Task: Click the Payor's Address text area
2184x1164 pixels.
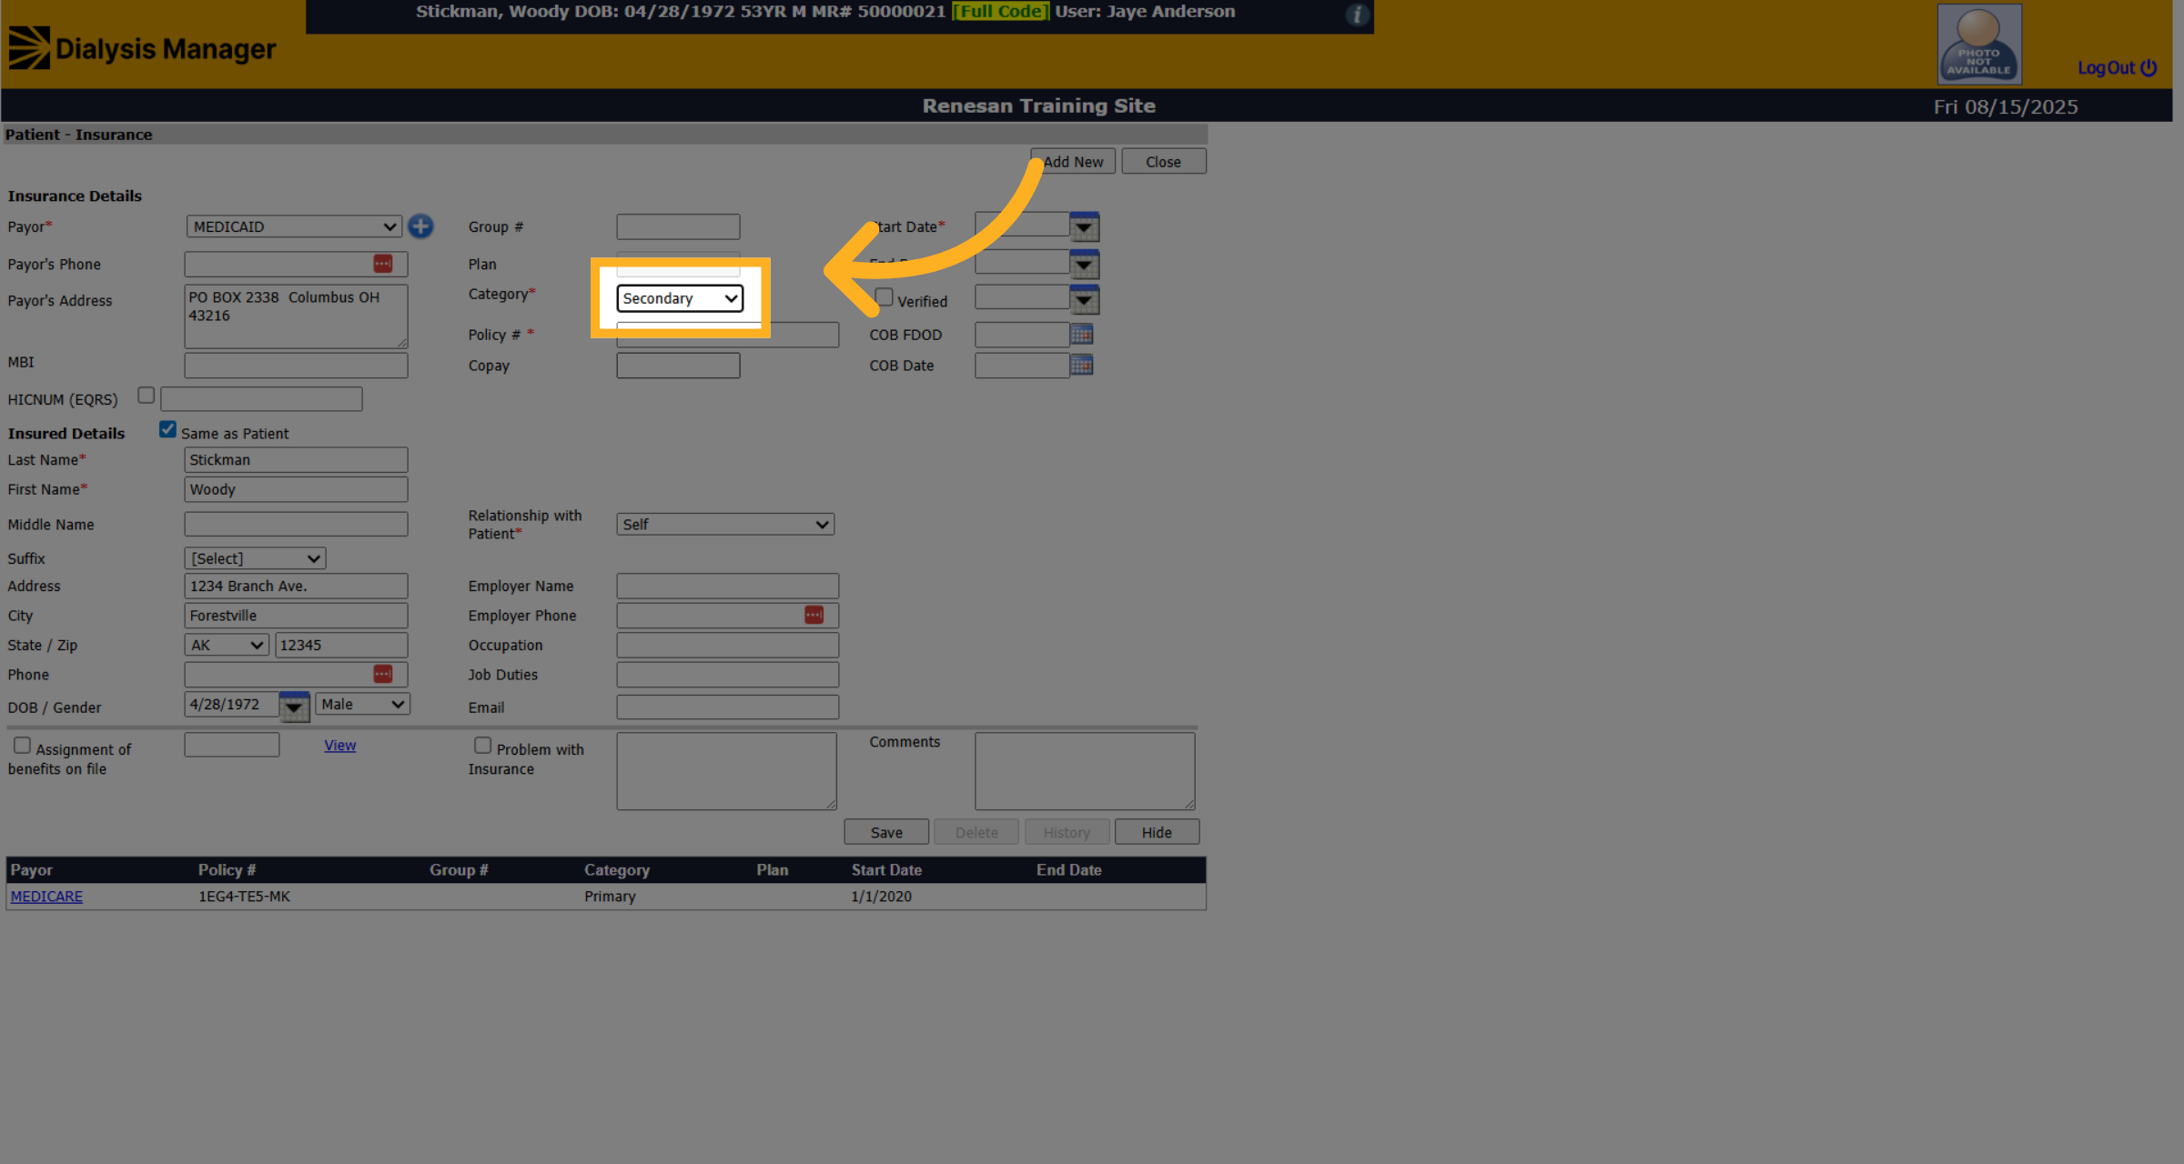Action: [296, 316]
